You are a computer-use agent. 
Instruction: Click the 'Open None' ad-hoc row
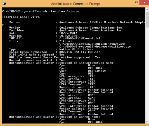pyautogui.click(x=77, y=120)
